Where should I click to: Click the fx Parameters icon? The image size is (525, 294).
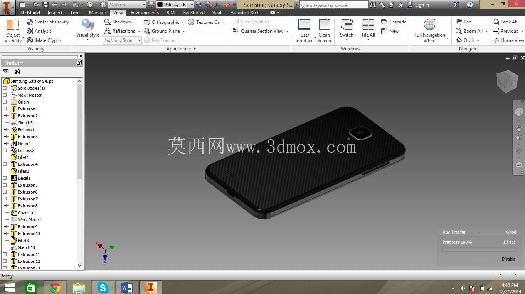click(x=217, y=5)
